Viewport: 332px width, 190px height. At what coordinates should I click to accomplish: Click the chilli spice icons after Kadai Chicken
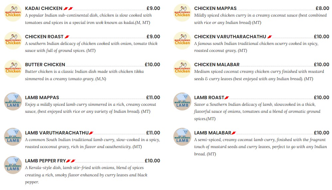tap(68, 9)
